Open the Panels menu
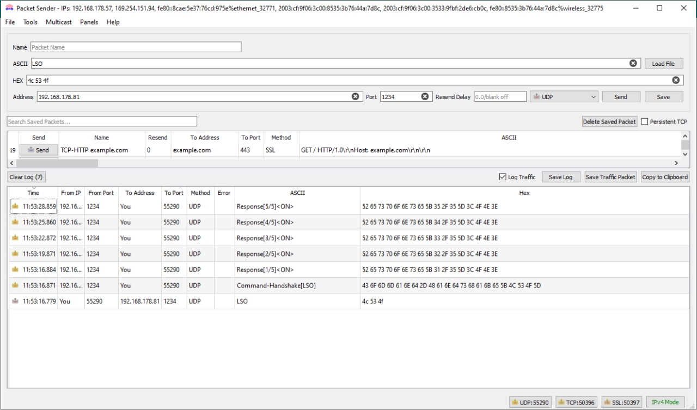The height and width of the screenshot is (410, 697). pos(89,22)
